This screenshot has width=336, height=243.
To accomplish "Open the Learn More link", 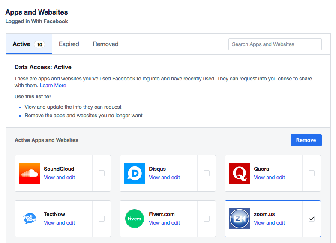I will [x=53, y=86].
